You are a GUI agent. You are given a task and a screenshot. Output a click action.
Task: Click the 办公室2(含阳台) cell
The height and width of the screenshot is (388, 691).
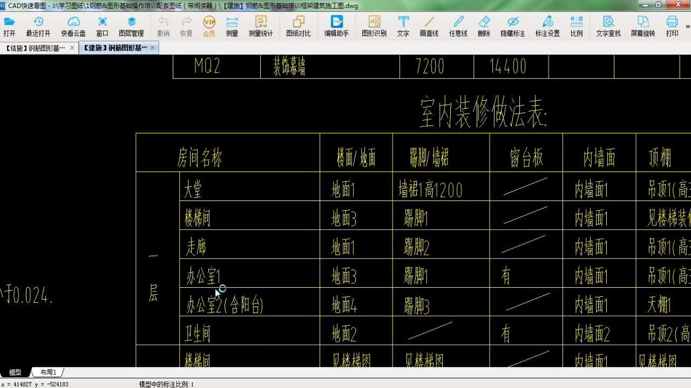coord(225,306)
